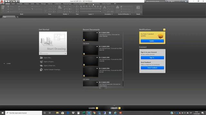Open the AutoCAD application menu (red A)
This screenshot has width=206, height=115.
(x=2, y=2)
